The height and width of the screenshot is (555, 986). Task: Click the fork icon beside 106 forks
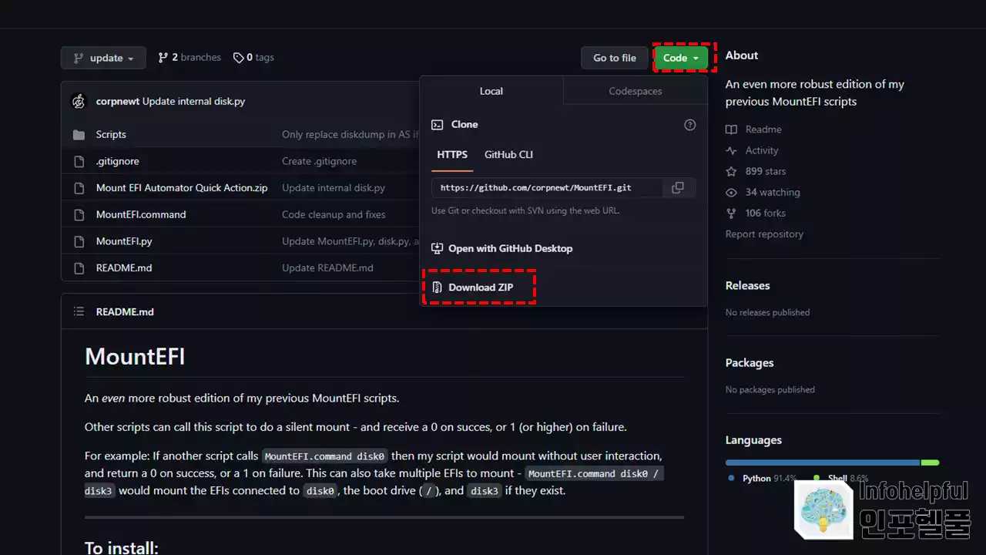[x=731, y=213]
